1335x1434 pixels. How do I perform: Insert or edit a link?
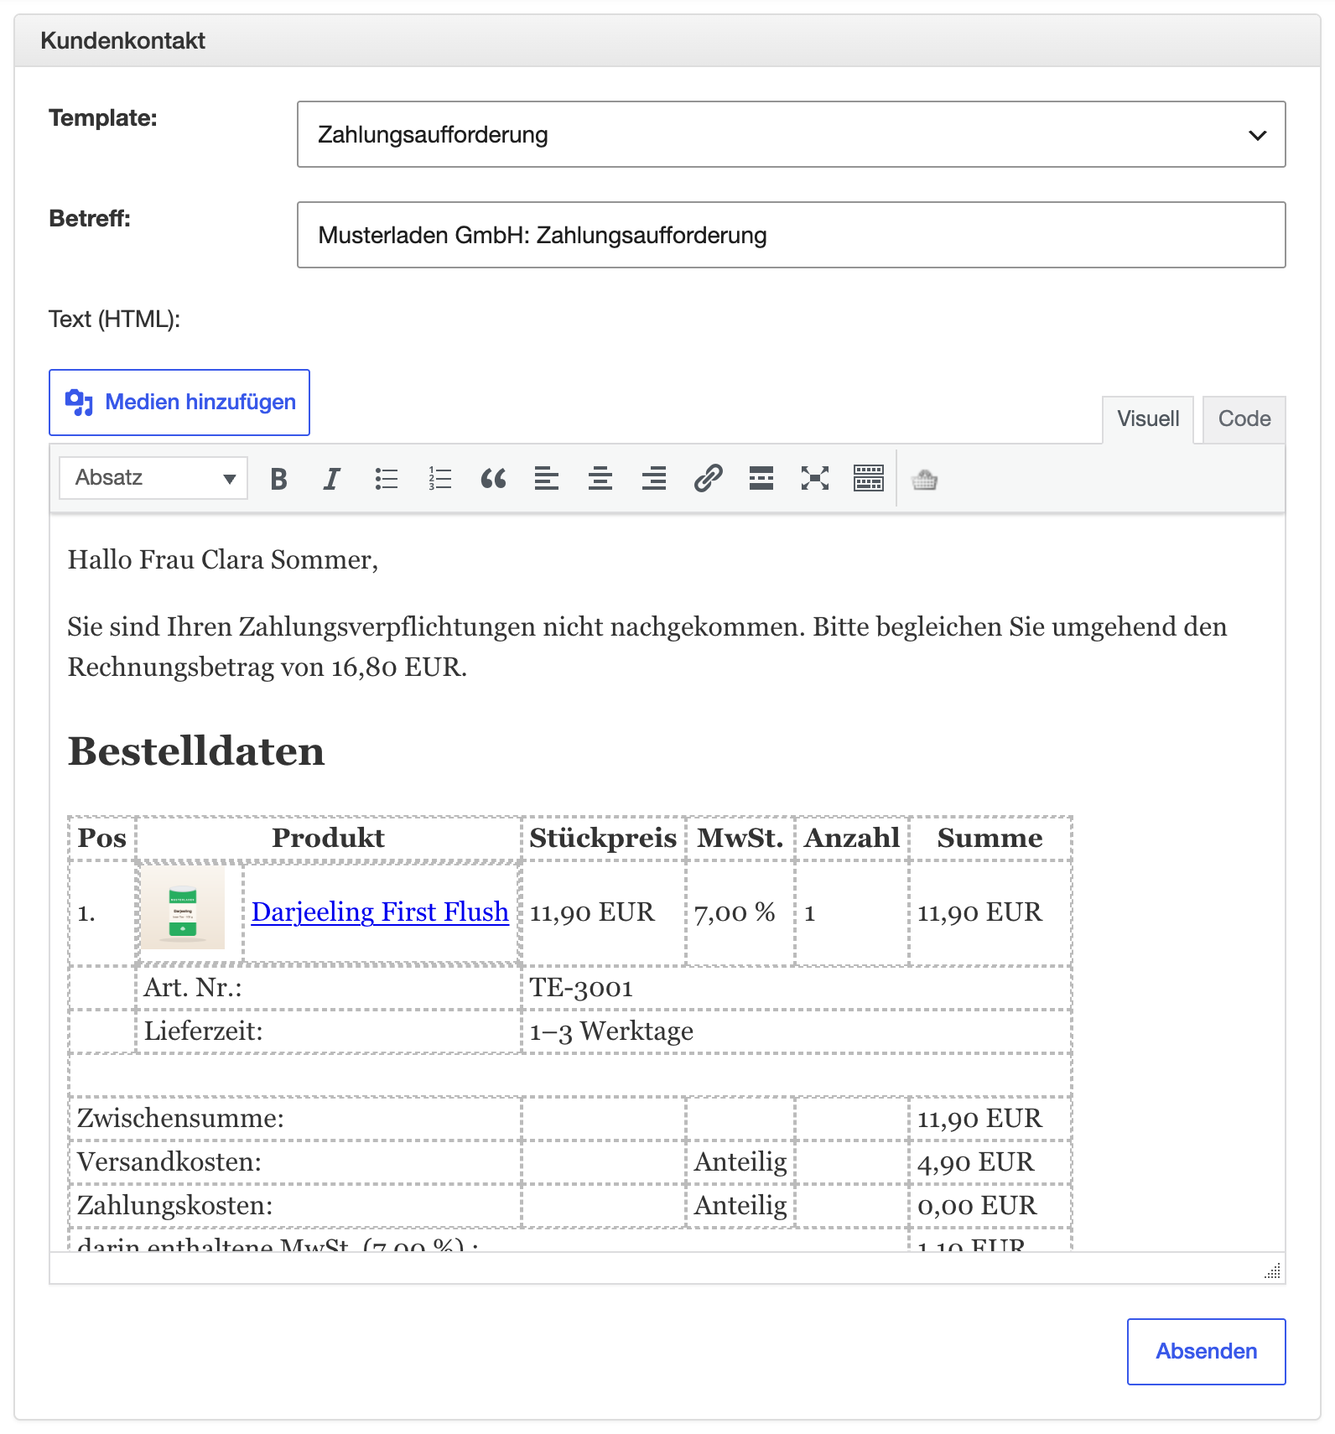[x=708, y=479]
